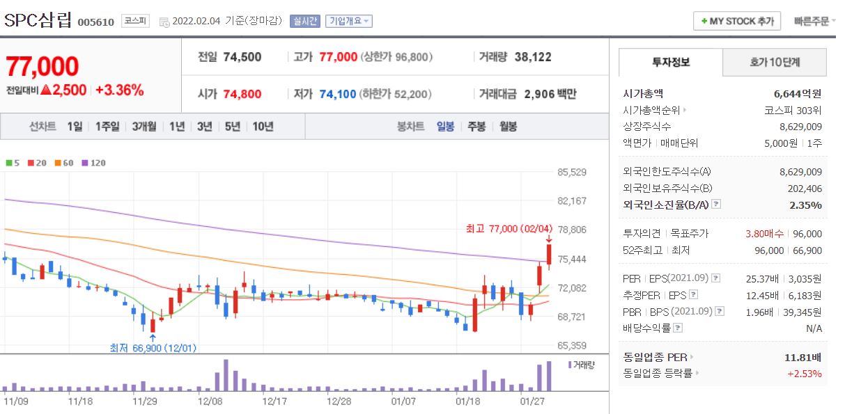Select the 10년 chart range
Screen dimensions: 845x414
pyautogui.click(x=263, y=127)
